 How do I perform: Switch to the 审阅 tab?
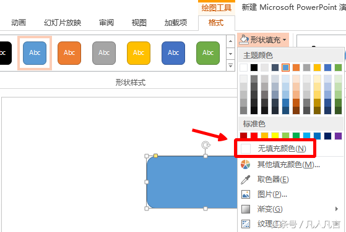(x=106, y=23)
